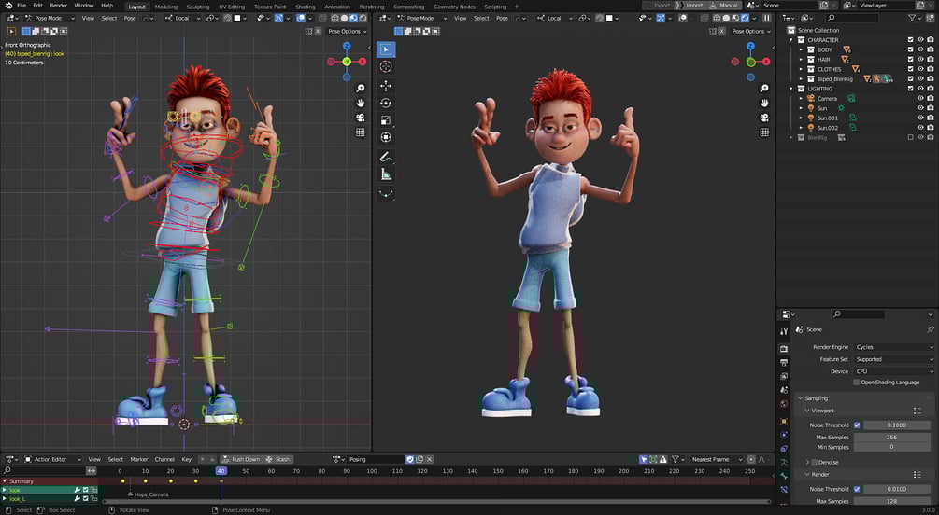Click Pose Options in left viewport header

347,31
